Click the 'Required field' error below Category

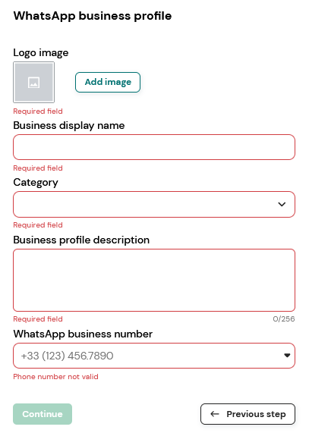tap(38, 225)
